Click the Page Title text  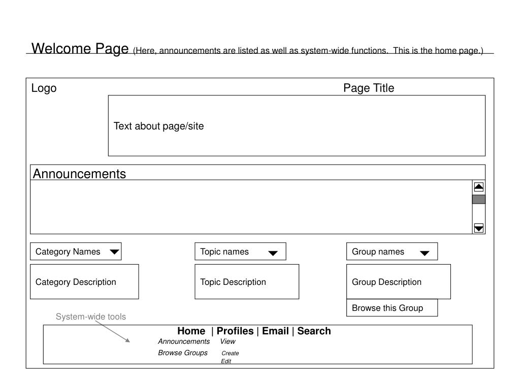click(x=369, y=88)
